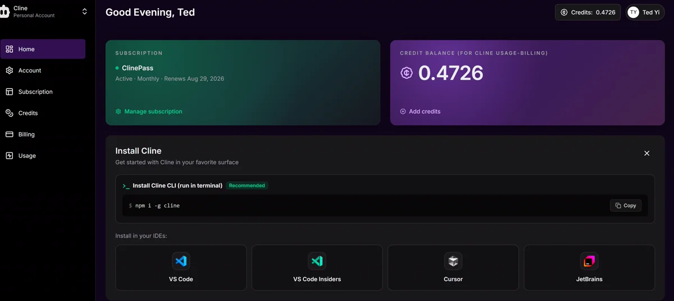
Task: Click the Cline robot logo icon
Action: point(4,12)
